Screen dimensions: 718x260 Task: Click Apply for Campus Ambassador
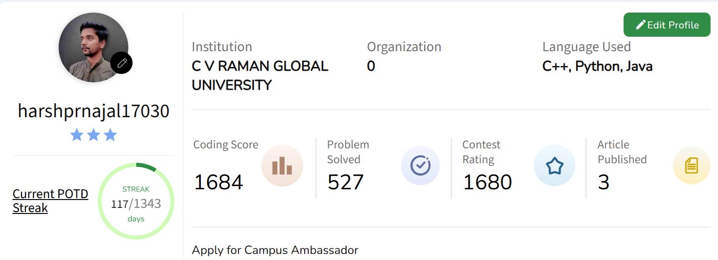[x=275, y=250]
